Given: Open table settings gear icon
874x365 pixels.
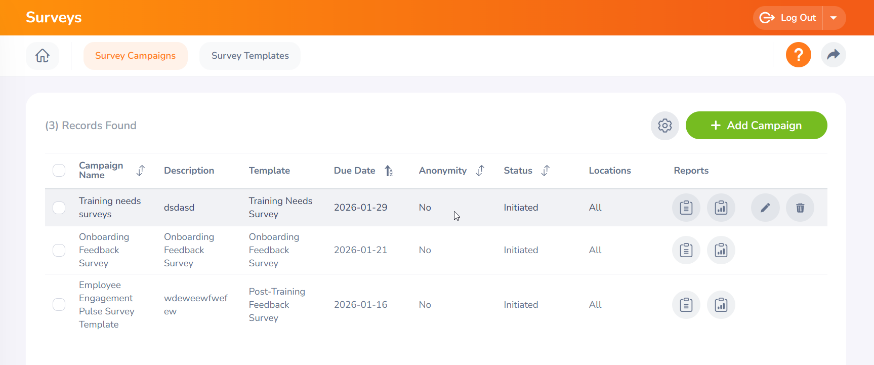Looking at the screenshot, I should point(664,126).
